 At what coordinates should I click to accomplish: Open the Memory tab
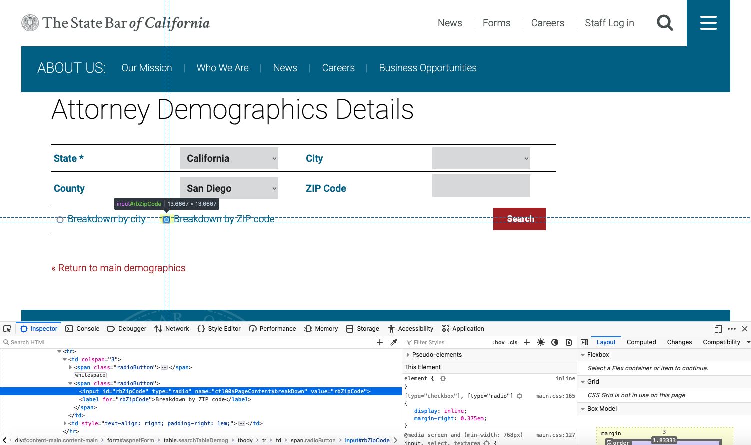[x=321, y=329]
